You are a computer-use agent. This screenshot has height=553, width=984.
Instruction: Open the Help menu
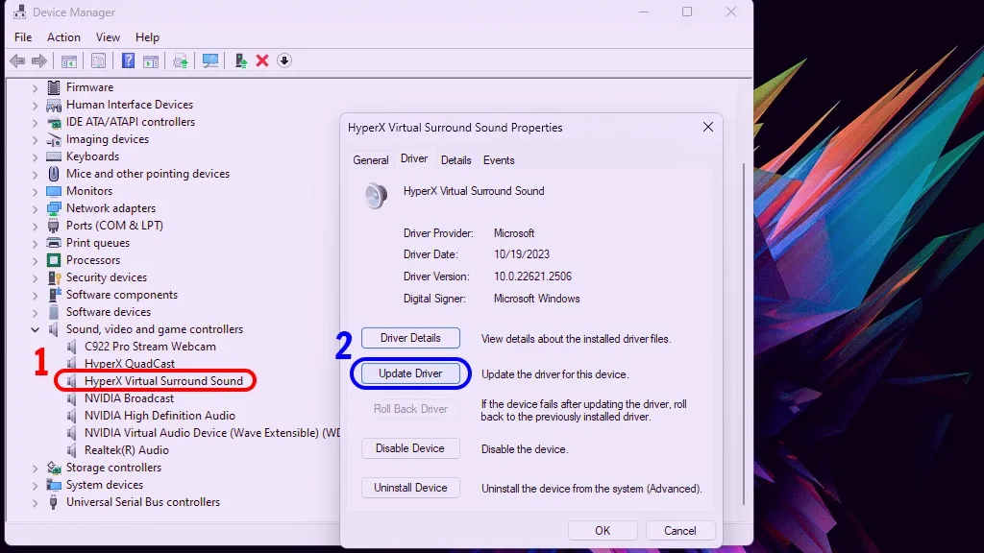click(147, 37)
